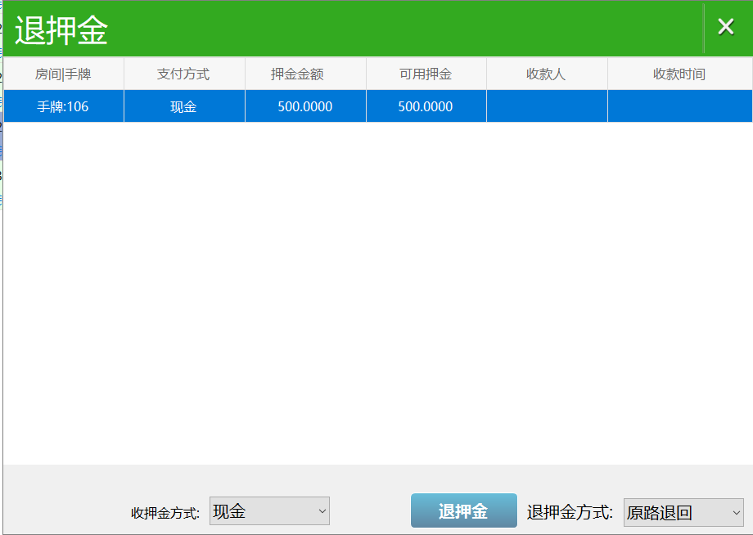This screenshot has height=535, width=753.
Task: Select the 现金 payment method cell in the 手牌:106 row
Action: 184,106
